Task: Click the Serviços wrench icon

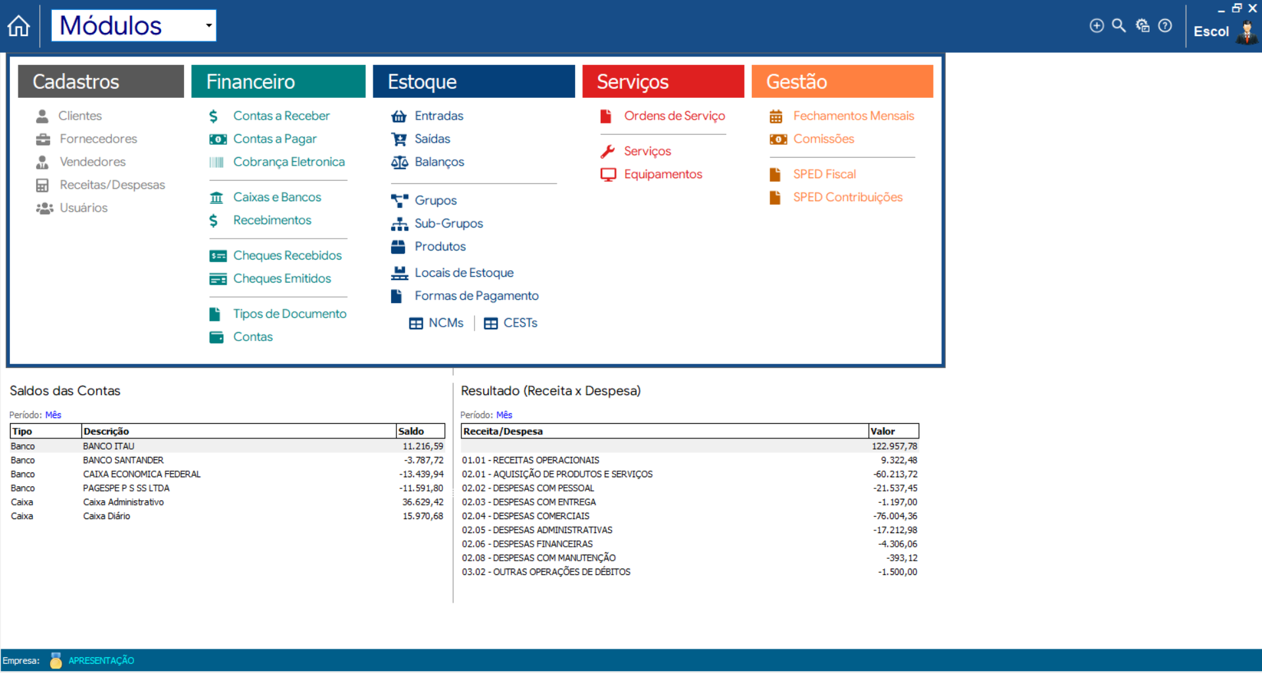Action: point(608,151)
